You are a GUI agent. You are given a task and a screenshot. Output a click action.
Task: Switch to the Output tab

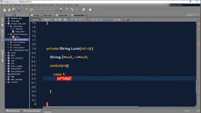(36, 15)
